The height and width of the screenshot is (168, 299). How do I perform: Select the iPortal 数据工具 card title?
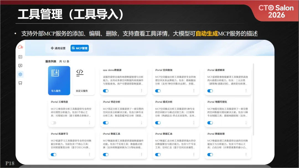(x=112, y=134)
